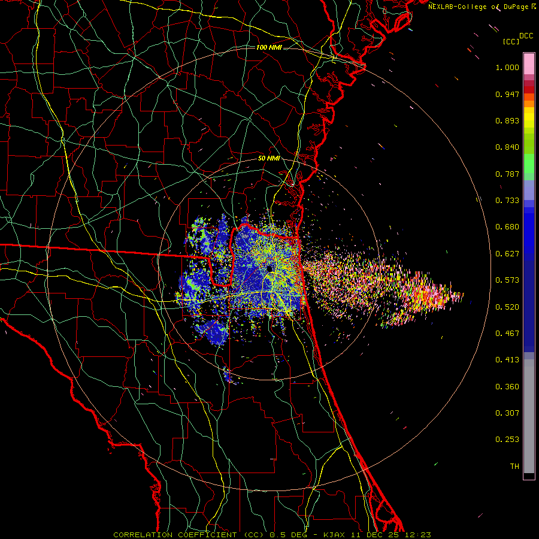Pick the red swatch near 0.947

point(529,90)
